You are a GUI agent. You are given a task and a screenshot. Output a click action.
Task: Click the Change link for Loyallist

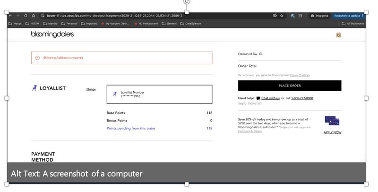coord(91,89)
